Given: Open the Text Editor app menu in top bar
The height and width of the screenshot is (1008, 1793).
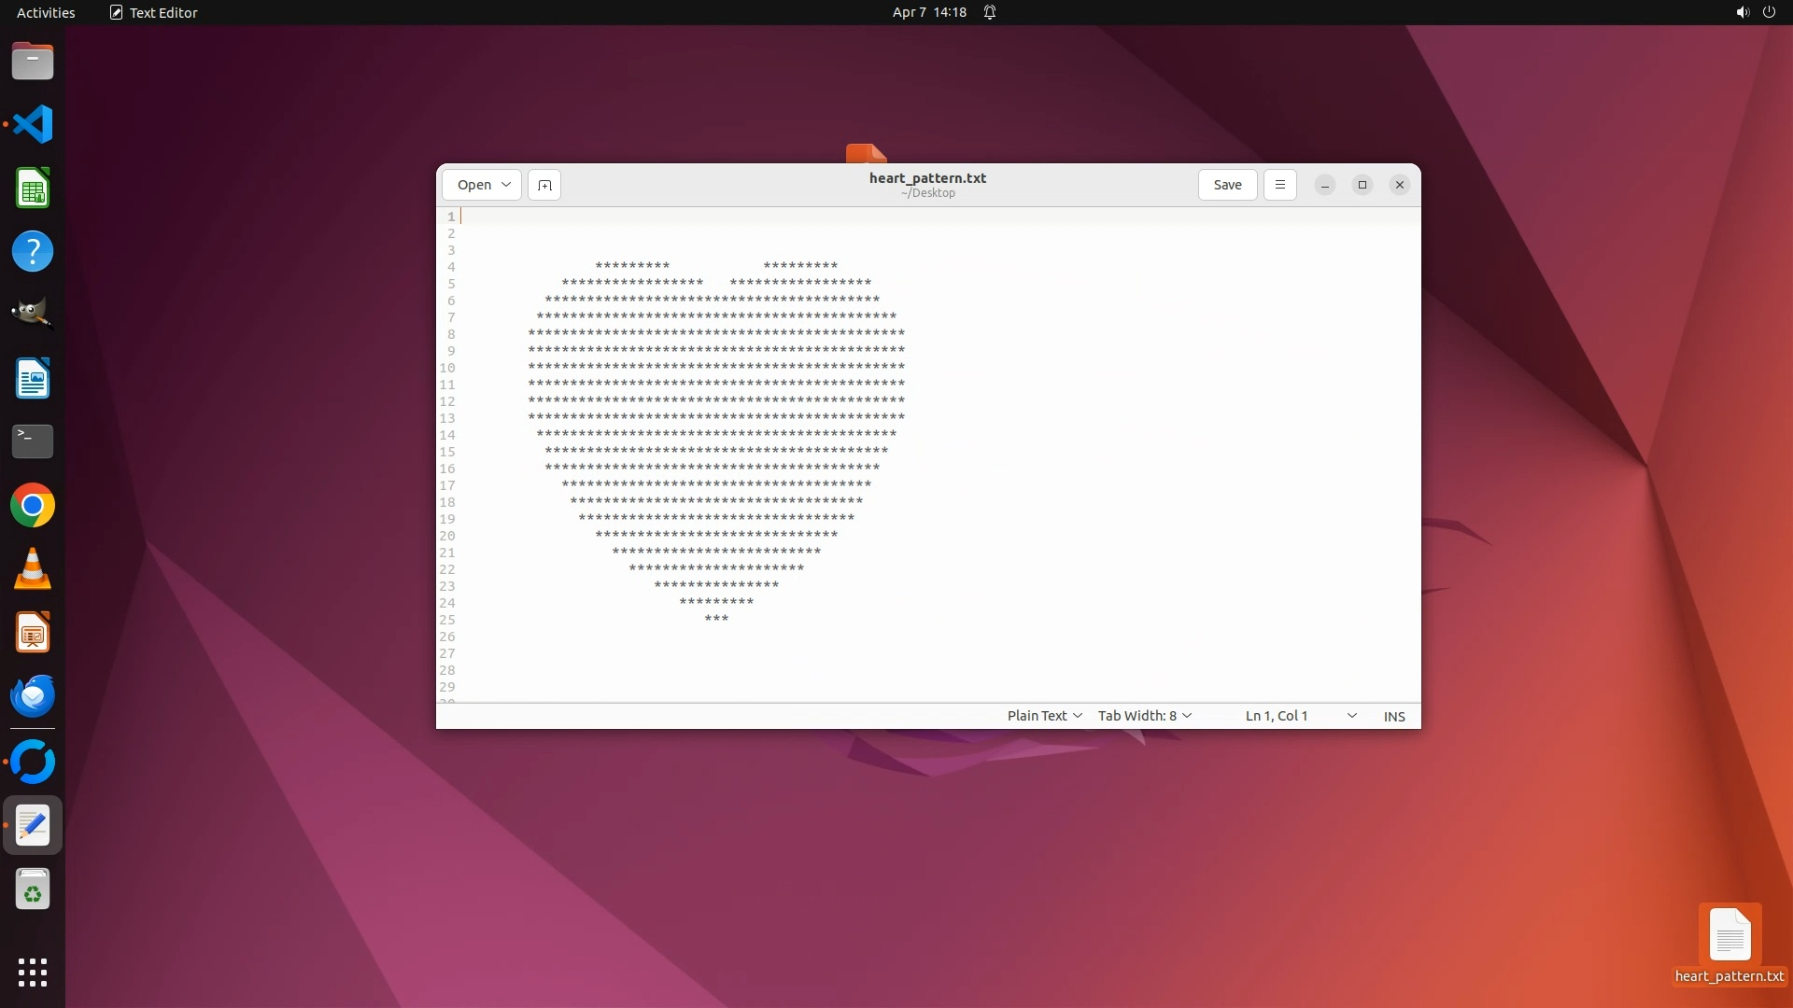Looking at the screenshot, I should pyautogui.click(x=153, y=12).
